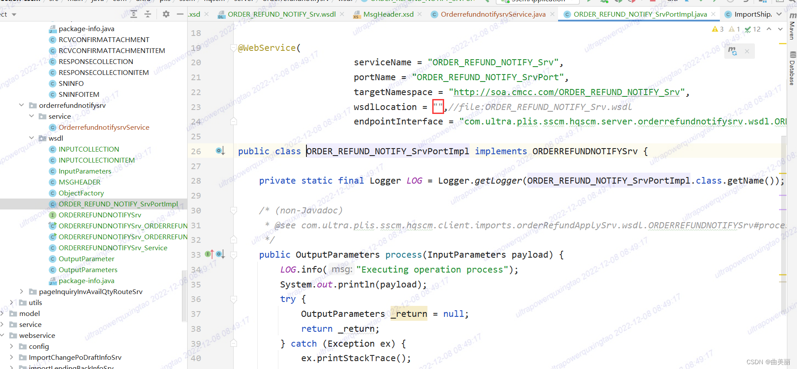Select InputParameters class in tree
Image resolution: width=797 pixels, height=369 pixels.
[85, 171]
